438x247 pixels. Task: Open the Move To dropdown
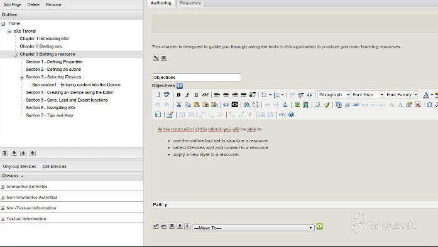(x=253, y=228)
